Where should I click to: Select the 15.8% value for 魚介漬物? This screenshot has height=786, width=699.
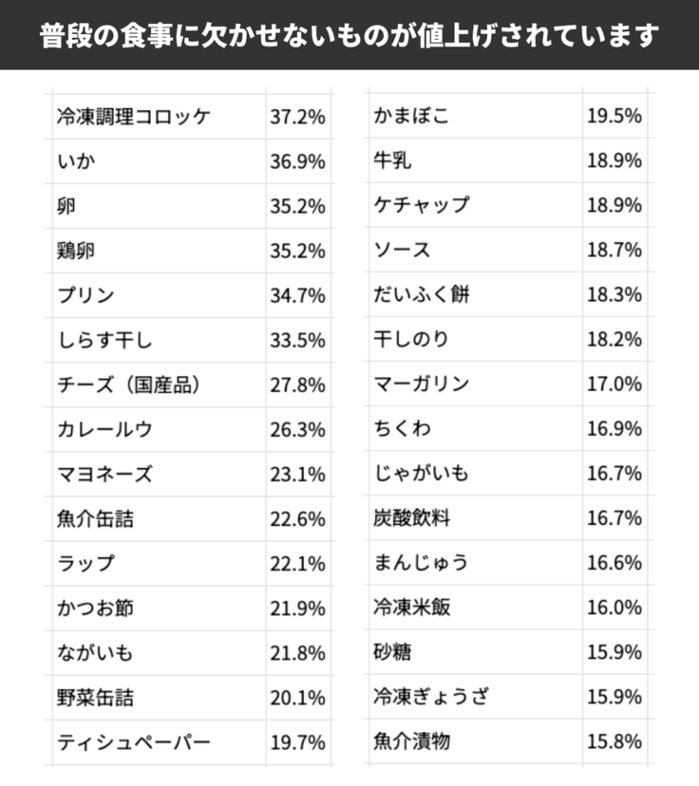[x=614, y=741]
